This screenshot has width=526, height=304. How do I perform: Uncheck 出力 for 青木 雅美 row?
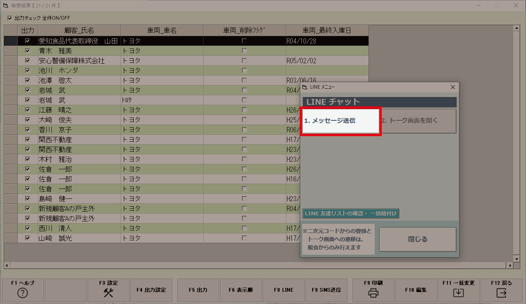(x=28, y=51)
